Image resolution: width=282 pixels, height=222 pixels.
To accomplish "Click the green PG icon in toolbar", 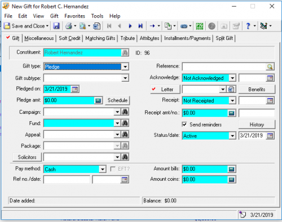I will (200, 26).
